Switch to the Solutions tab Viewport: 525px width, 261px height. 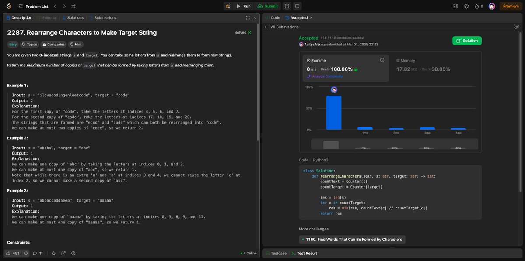(73, 18)
